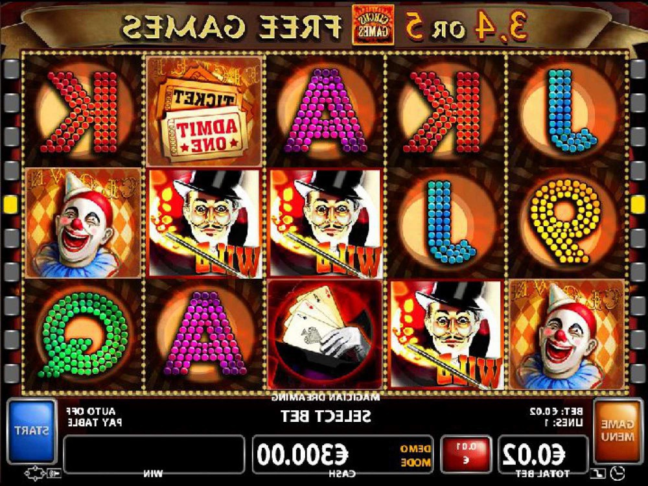Click the Circus Games logo in banner
This screenshot has height=486, width=648.
(373, 26)
